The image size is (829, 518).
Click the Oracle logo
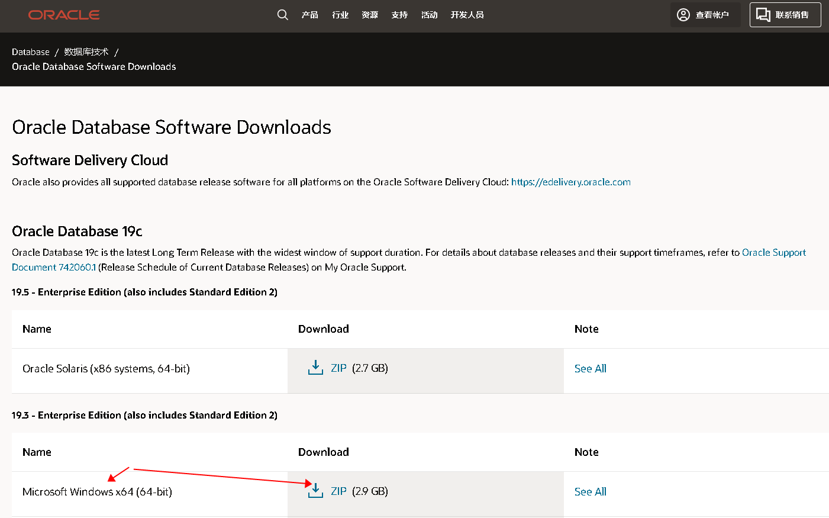tap(64, 15)
